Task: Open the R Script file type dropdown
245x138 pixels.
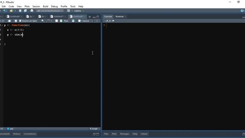Action: pyautogui.click(x=95, y=129)
